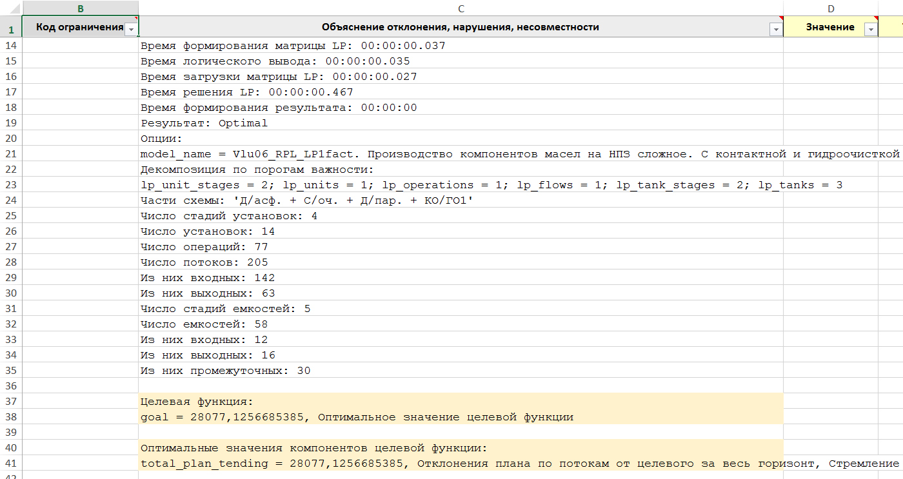The height and width of the screenshot is (479, 903).
Task: Click the cell starting with 'model_name = Vlu06_RPL_LP1fact'
Action: tap(451, 154)
